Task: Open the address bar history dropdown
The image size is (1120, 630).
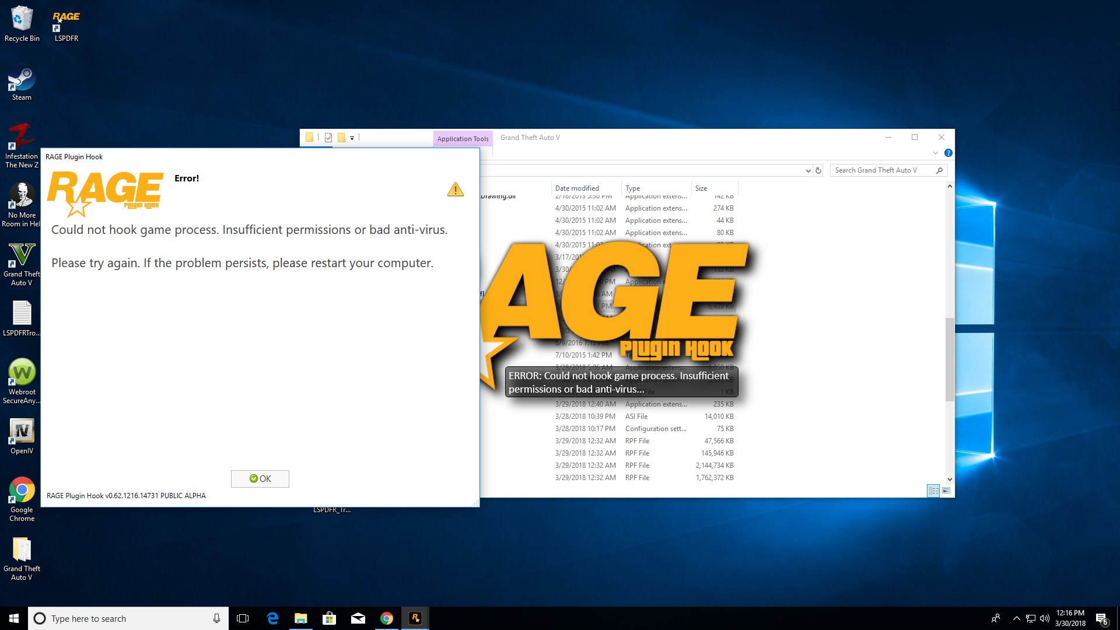Action: pos(808,170)
